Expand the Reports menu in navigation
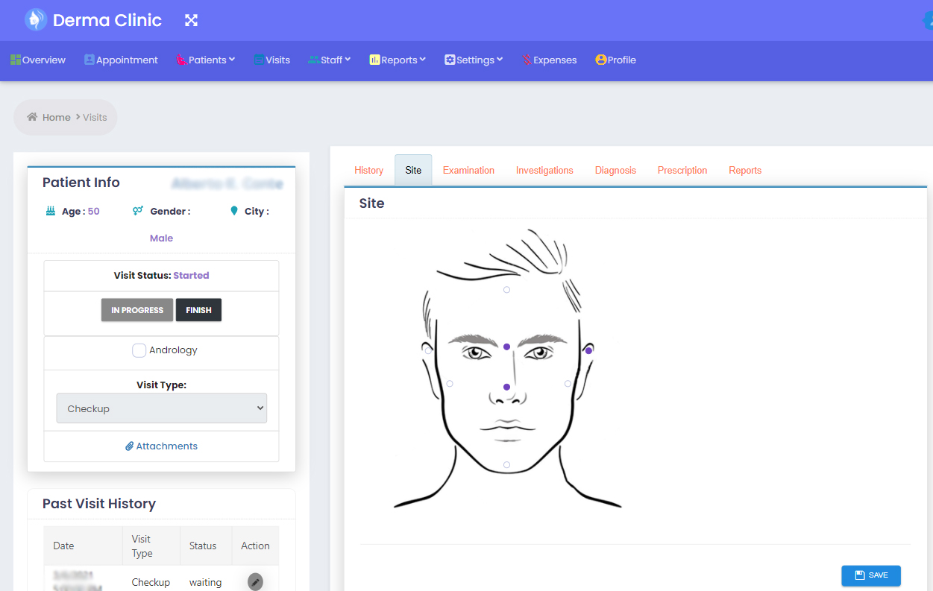Screen dimensions: 933x591 pyautogui.click(x=398, y=60)
